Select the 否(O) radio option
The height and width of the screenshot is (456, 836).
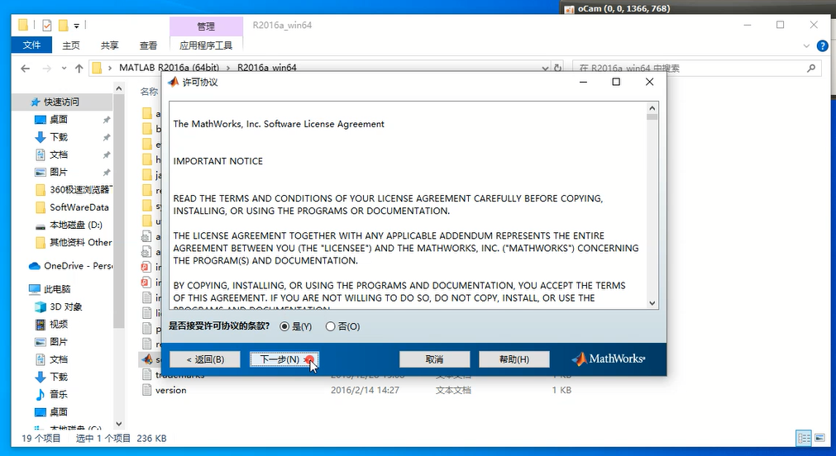[x=342, y=326]
